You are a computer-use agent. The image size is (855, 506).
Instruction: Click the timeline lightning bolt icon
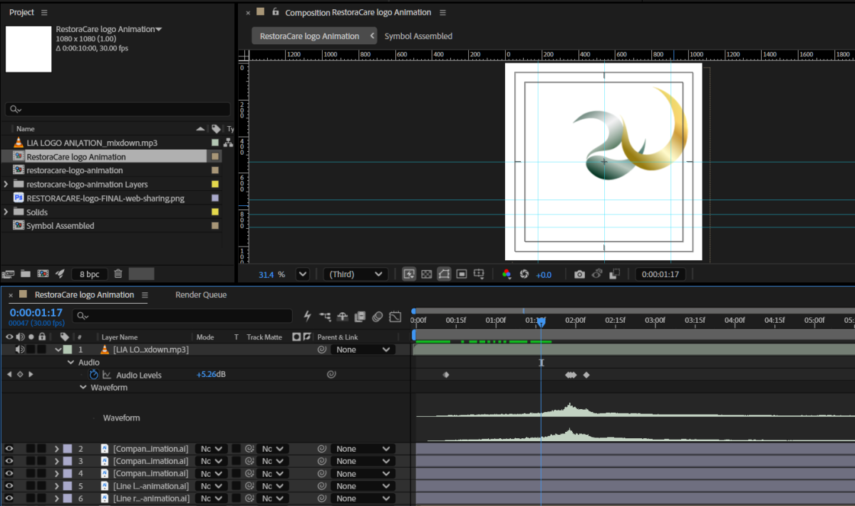(x=308, y=316)
